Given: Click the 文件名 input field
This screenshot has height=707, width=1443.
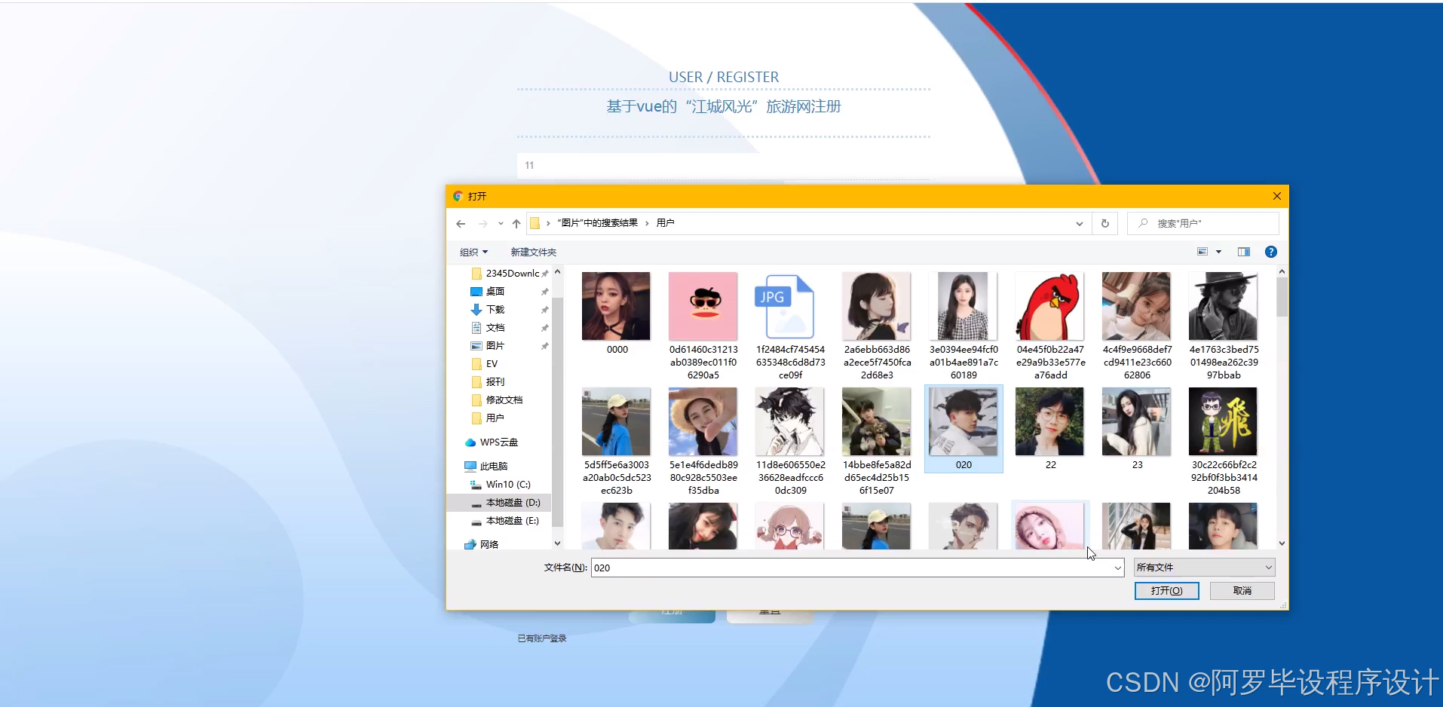Looking at the screenshot, I should click(x=851, y=568).
